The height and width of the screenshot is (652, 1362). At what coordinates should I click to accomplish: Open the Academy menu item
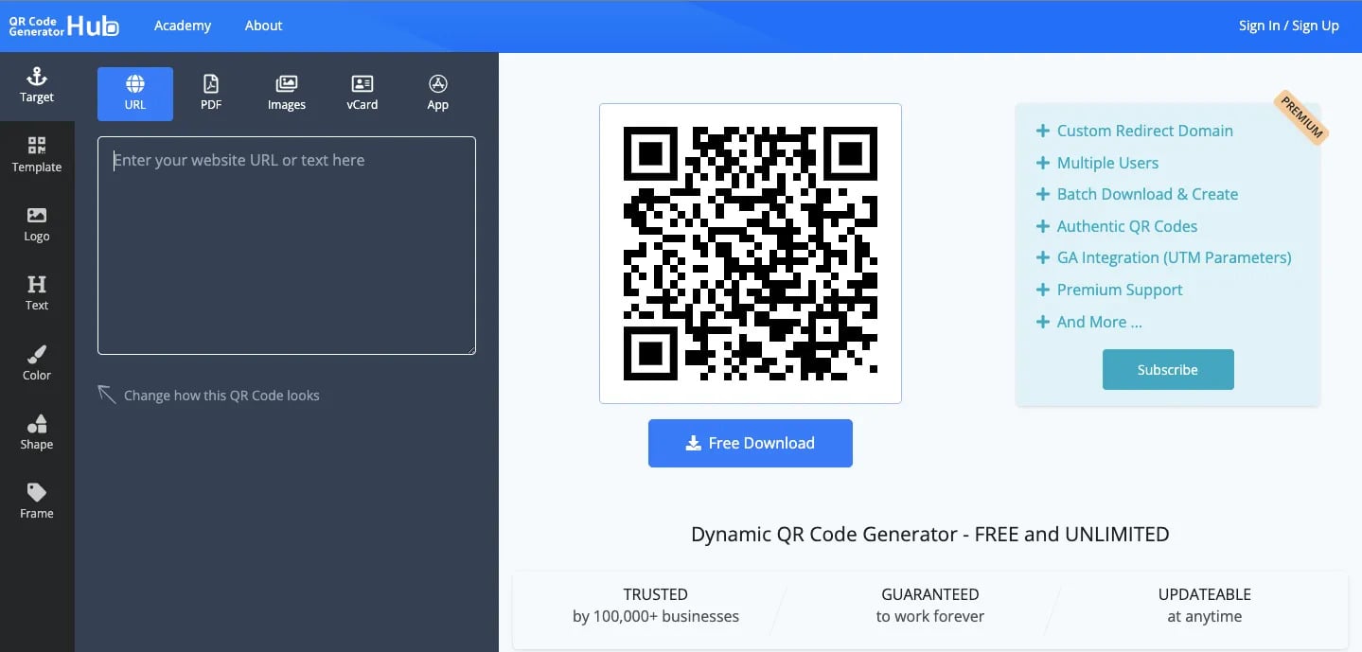[x=183, y=26]
